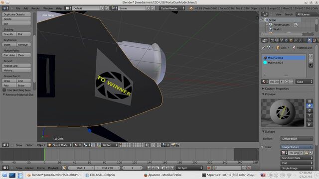
Task: Click the Cells object breadcrumb icon
Action: point(278,48)
